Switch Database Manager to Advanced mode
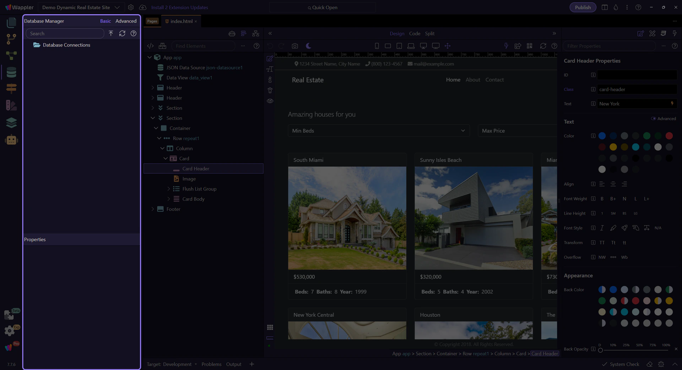The image size is (682, 370). (126, 21)
